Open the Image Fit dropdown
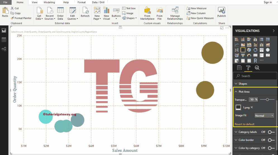278x155 pixels. (264, 116)
